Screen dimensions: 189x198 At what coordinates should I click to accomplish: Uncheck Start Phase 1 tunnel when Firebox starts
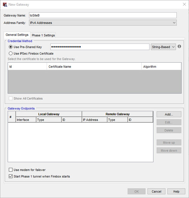coord(11,176)
